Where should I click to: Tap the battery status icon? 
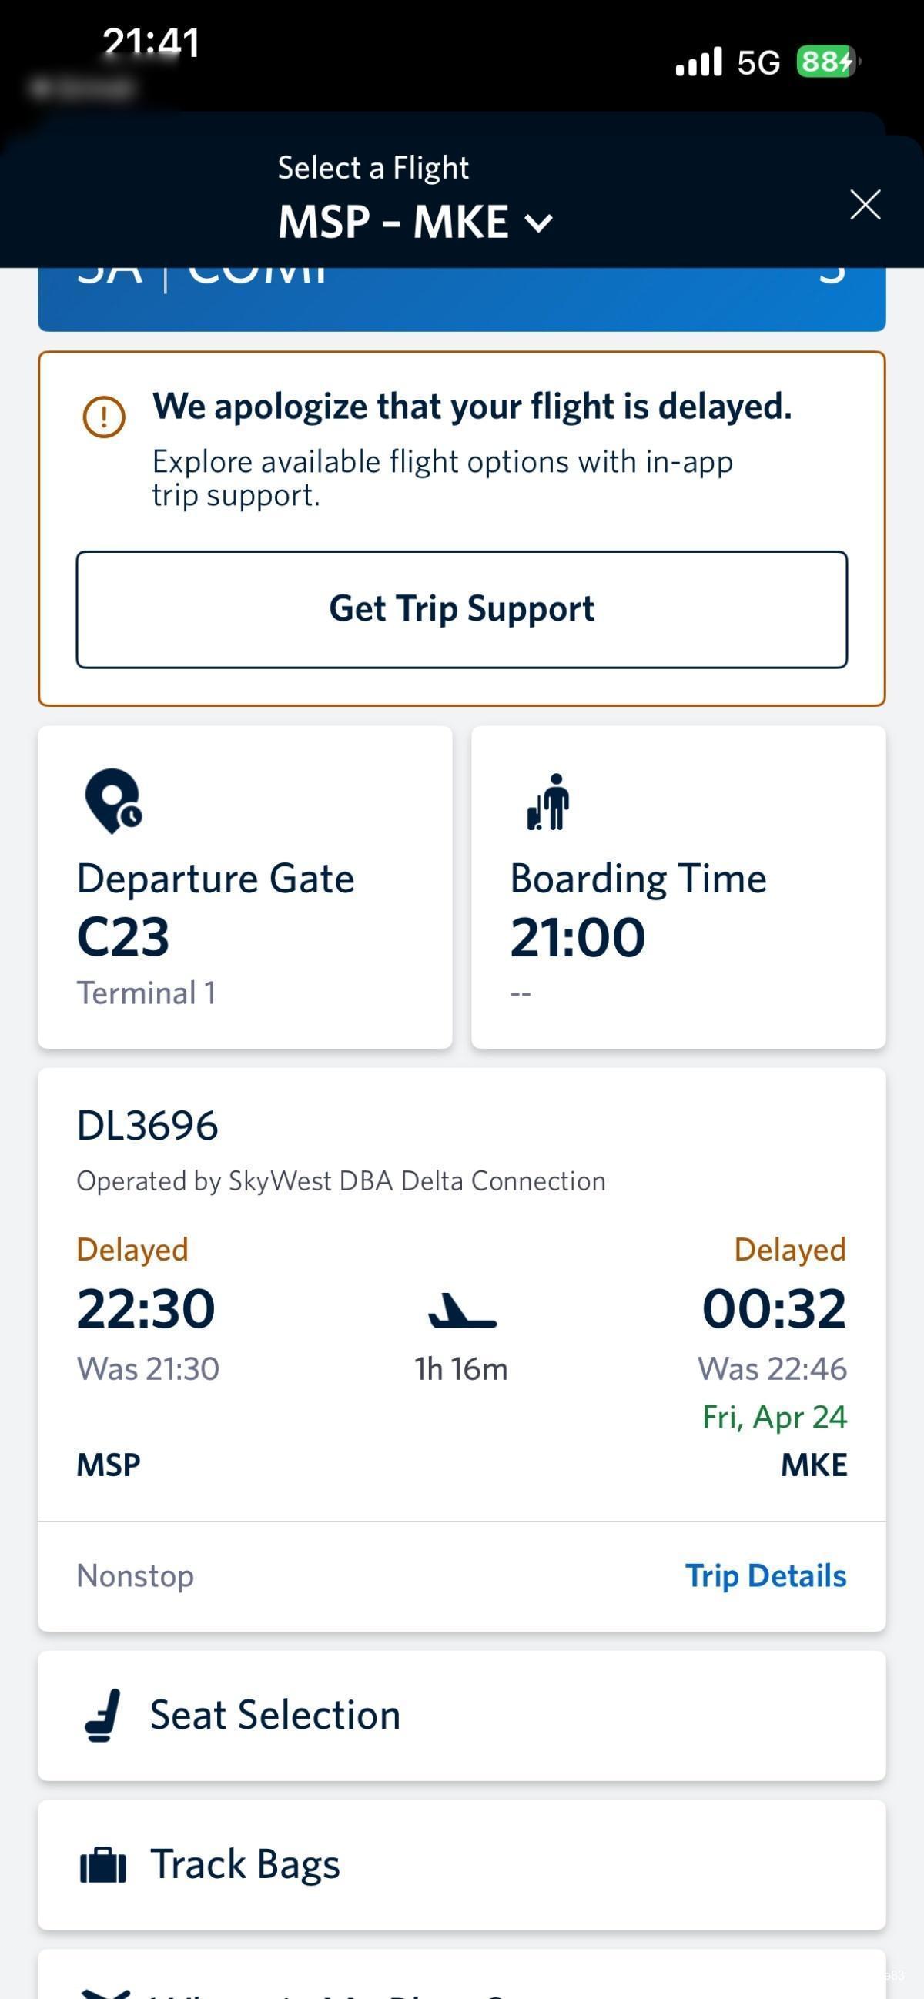click(828, 62)
